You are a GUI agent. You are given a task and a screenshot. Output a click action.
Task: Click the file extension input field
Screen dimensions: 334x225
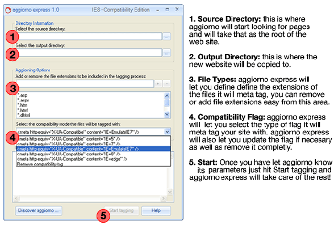(85, 83)
